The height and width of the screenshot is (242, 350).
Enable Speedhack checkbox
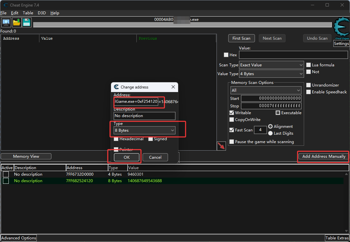308,92
